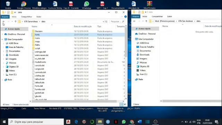The image size is (222, 125).
Task: Select the Decision folder
Action: point(78,31)
